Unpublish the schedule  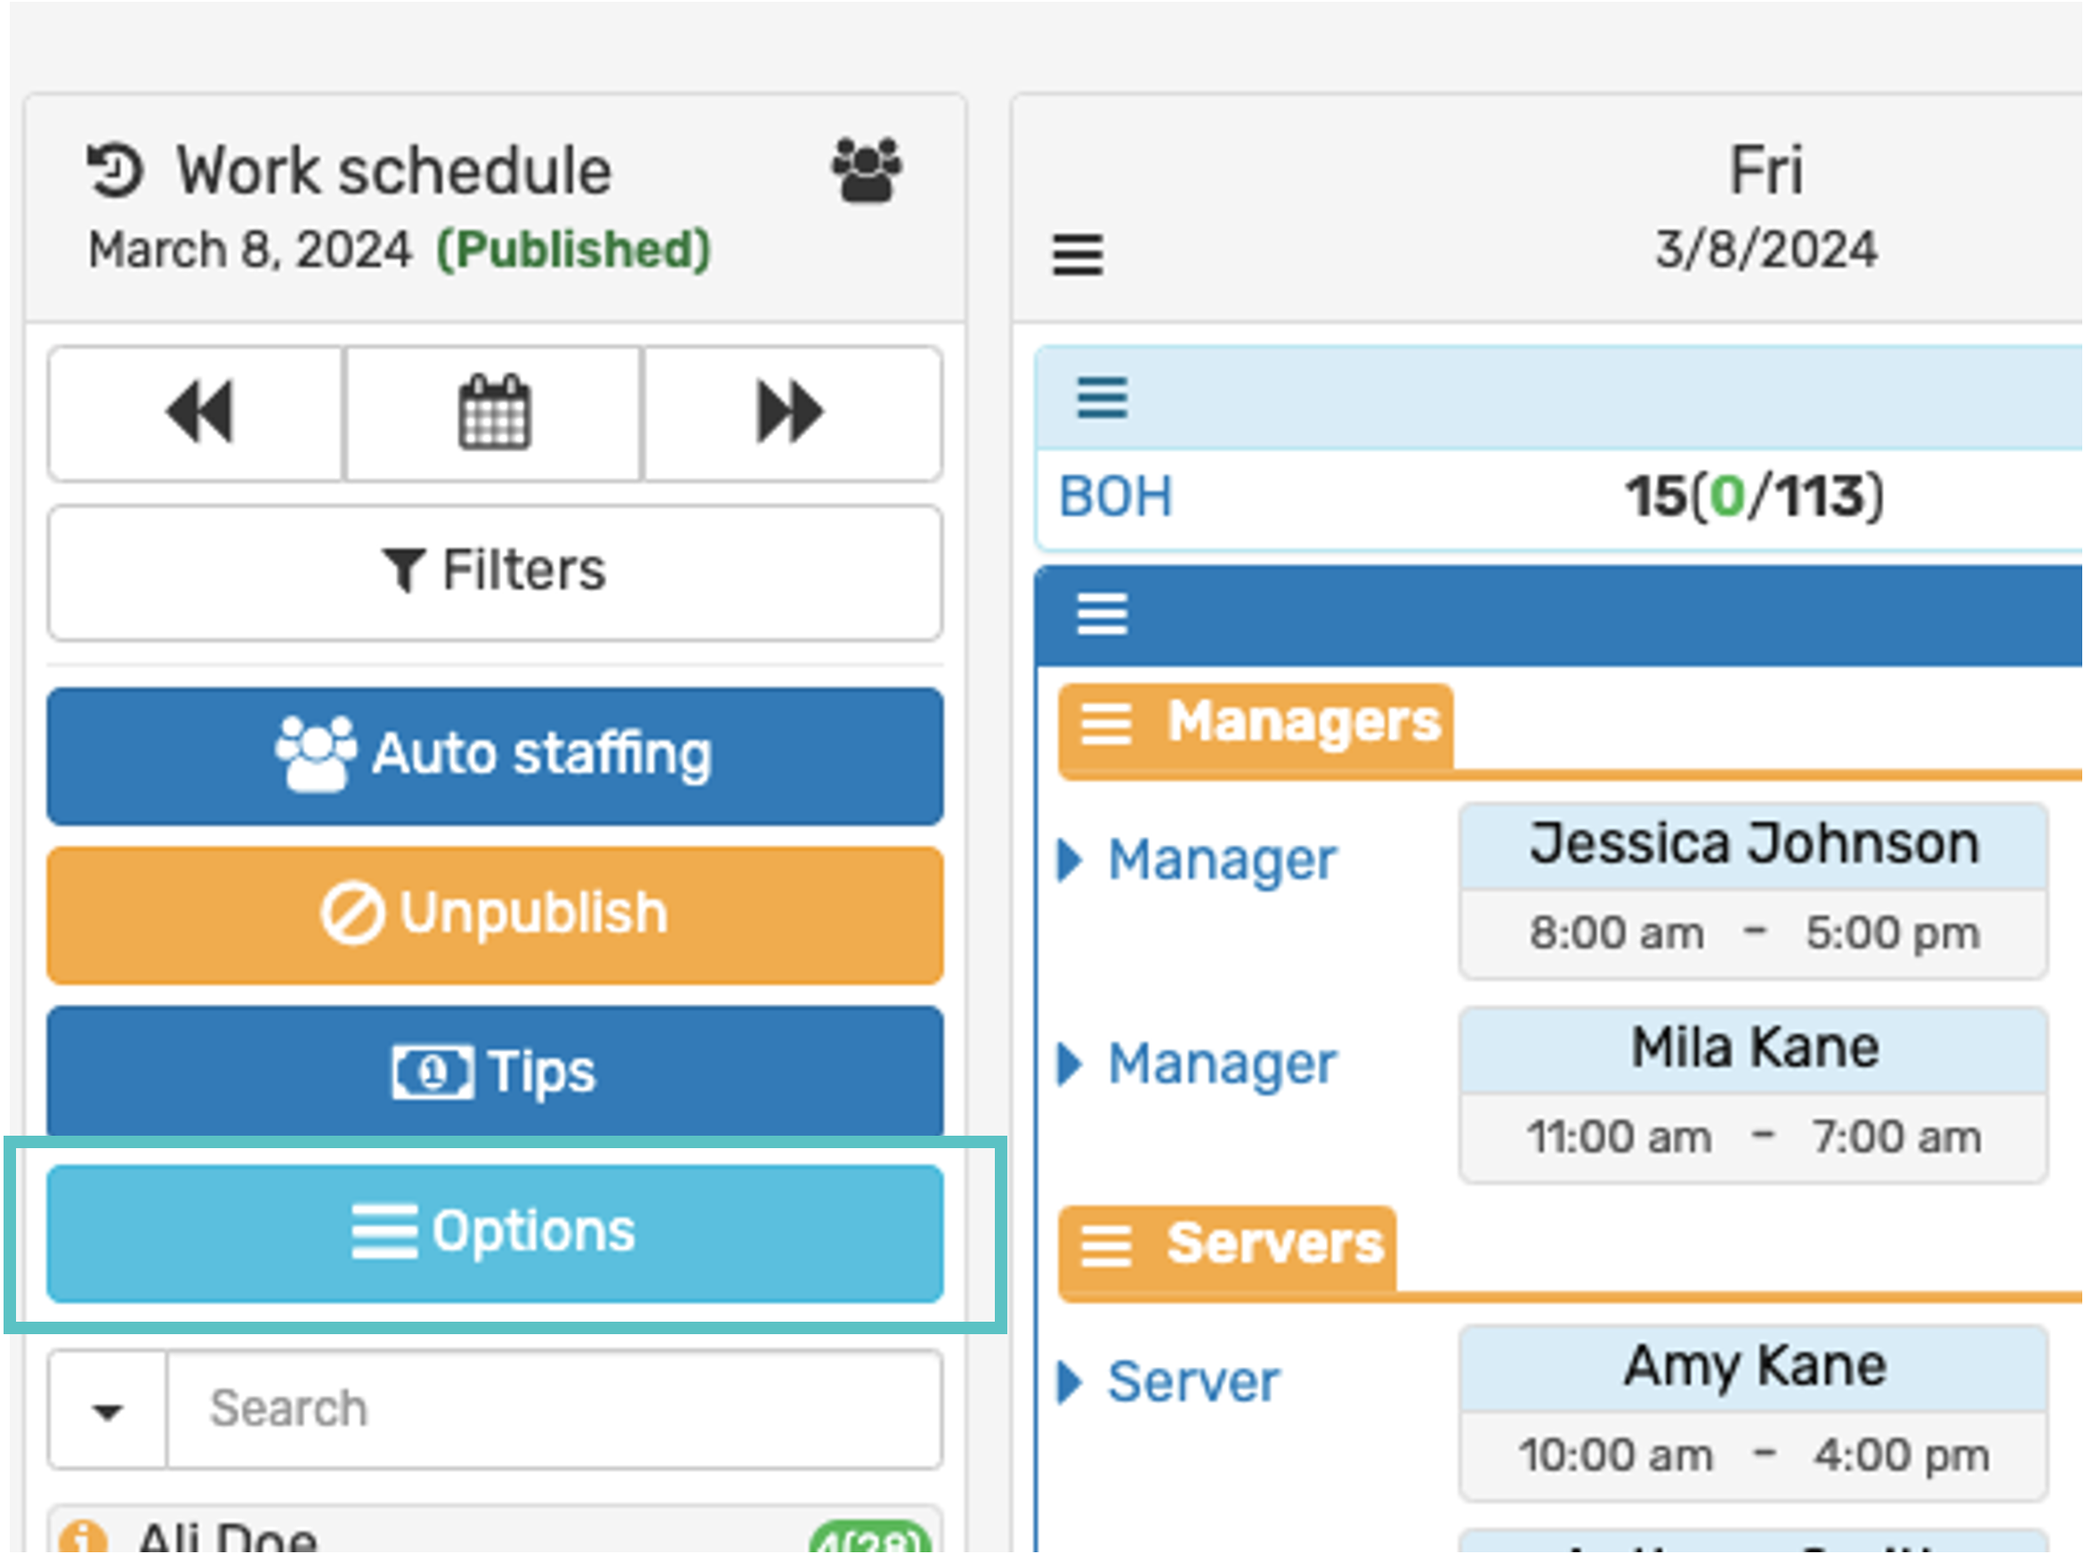pyautogui.click(x=495, y=914)
